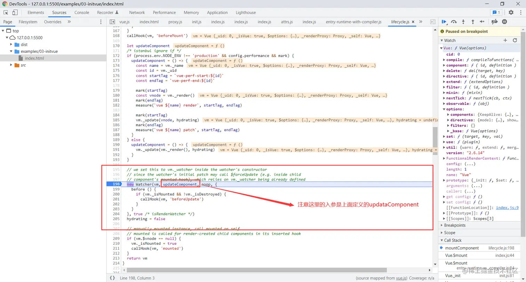Image resolution: width=526 pixels, height=282 pixels.
Task: Collapse the 127.0.0.1:5500 tree node
Action: (7, 38)
